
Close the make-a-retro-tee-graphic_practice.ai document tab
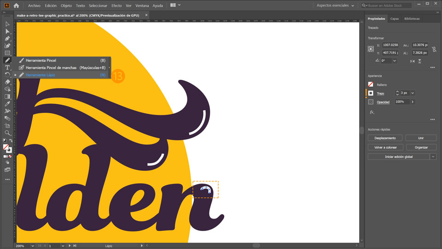[146, 15]
